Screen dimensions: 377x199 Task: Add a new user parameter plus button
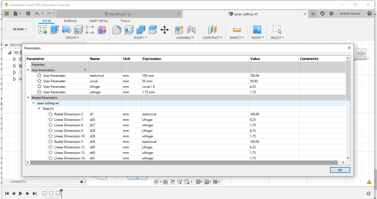85,70
